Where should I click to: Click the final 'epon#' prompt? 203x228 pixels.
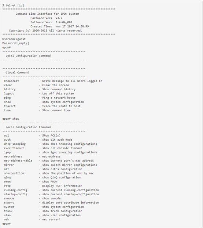(6, 224)
